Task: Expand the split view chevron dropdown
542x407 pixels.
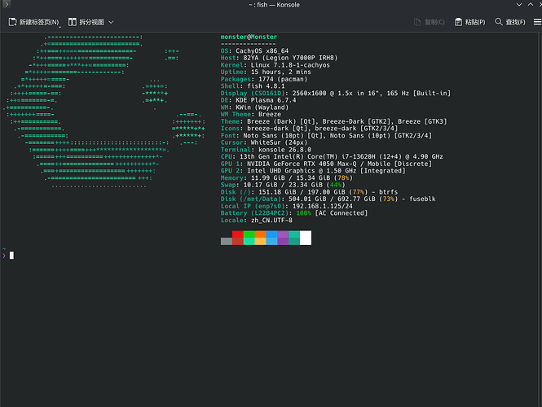Action: pyautogui.click(x=111, y=22)
